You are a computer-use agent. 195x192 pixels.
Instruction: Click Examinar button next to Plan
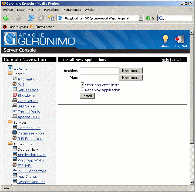pos(131,78)
